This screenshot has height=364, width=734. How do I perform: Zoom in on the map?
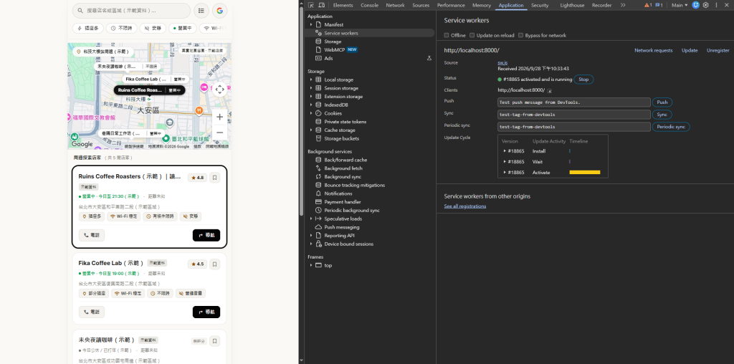click(x=219, y=117)
